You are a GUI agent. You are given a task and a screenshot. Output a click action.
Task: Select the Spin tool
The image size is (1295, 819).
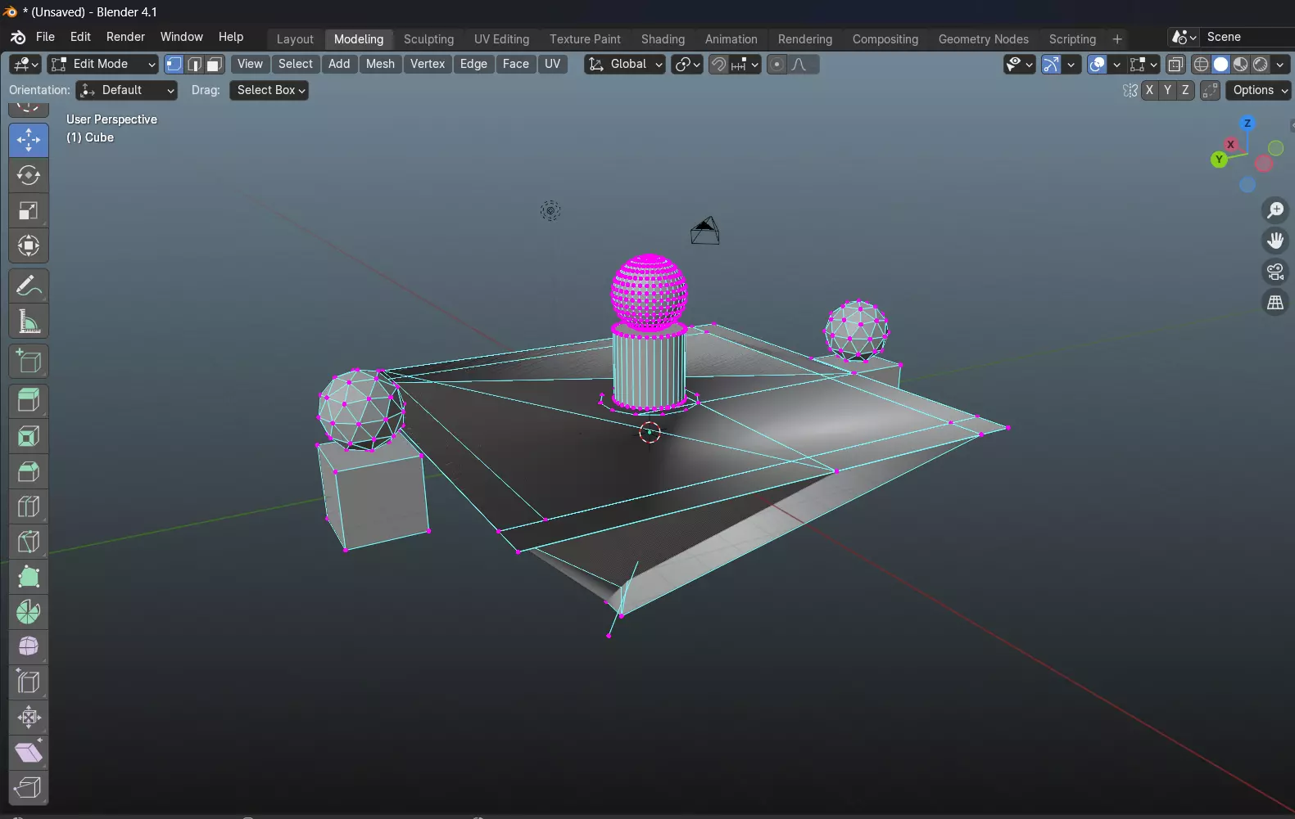tap(29, 612)
